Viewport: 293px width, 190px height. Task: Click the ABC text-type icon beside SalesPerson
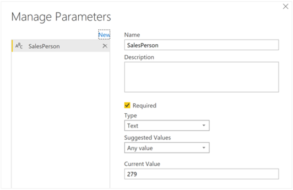19,46
